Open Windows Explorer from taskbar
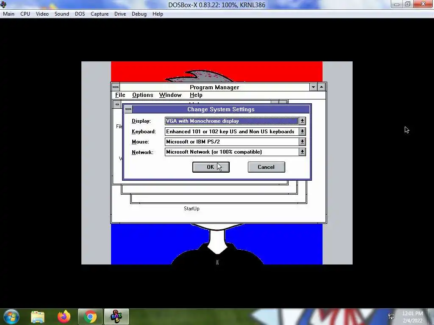 [38, 317]
